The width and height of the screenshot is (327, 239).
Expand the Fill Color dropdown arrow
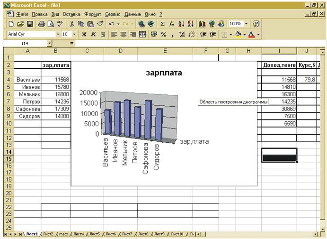tap(244, 35)
